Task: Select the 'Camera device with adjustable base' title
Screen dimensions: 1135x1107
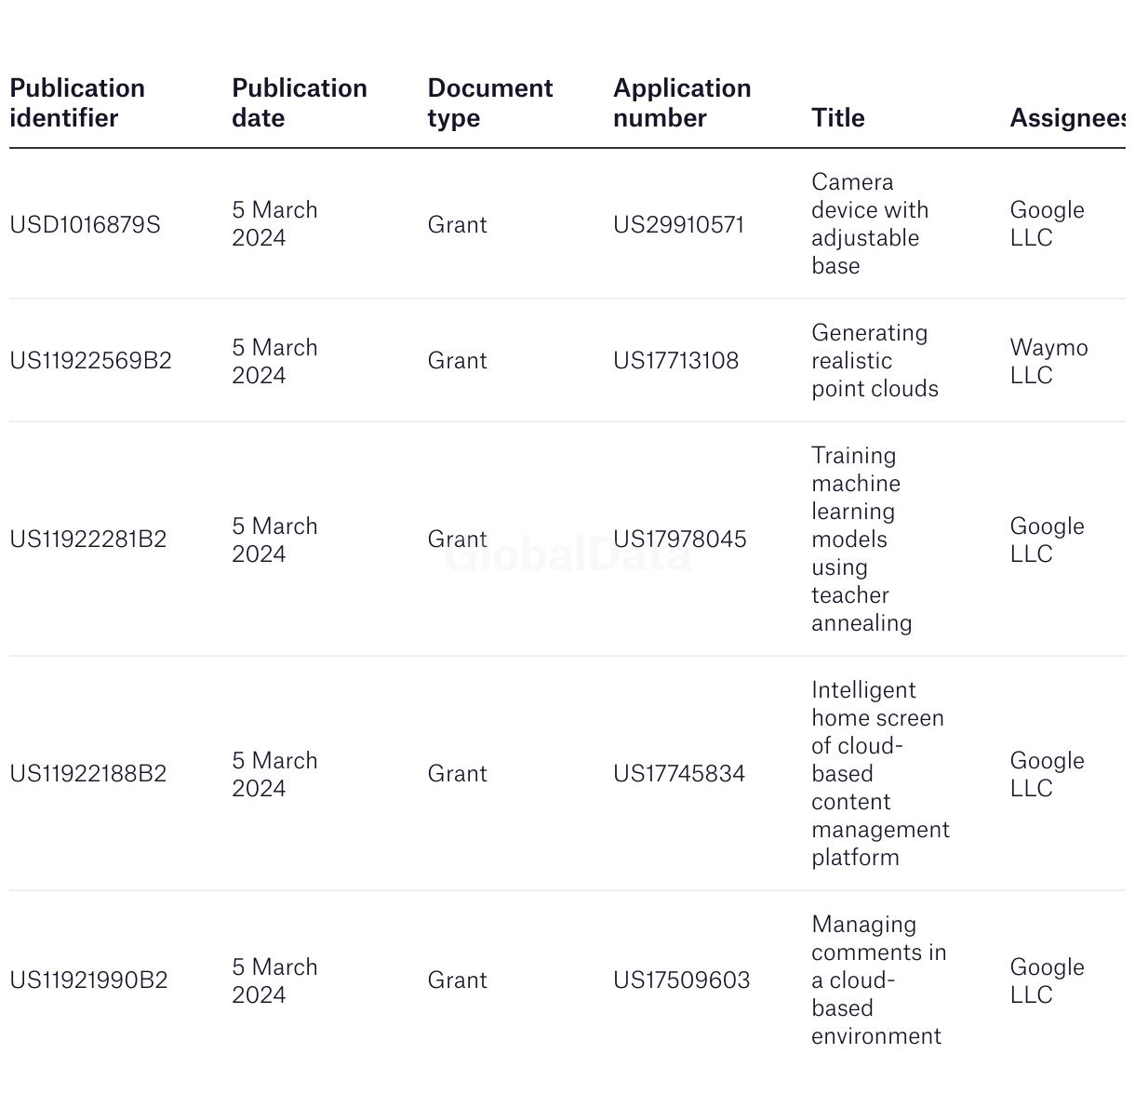Action: pyautogui.click(x=869, y=224)
